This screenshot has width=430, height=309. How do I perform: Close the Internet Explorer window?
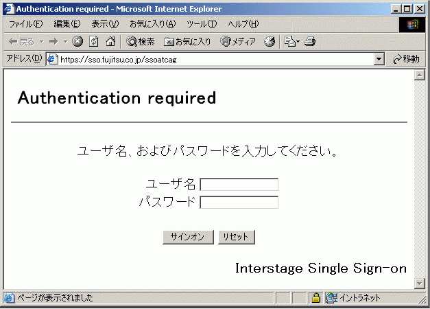click(x=420, y=9)
